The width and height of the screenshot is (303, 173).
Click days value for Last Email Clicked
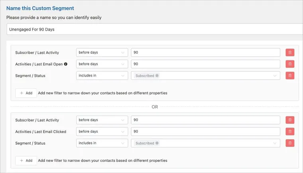[x=205, y=132]
